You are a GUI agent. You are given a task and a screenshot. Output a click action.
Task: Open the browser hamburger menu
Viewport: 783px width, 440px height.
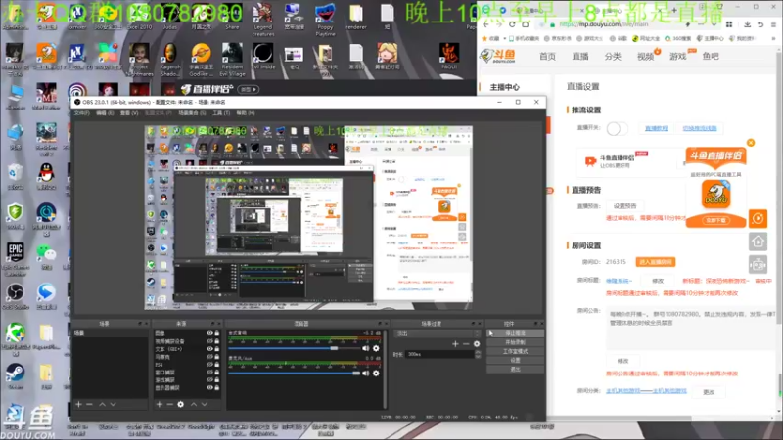point(773,23)
